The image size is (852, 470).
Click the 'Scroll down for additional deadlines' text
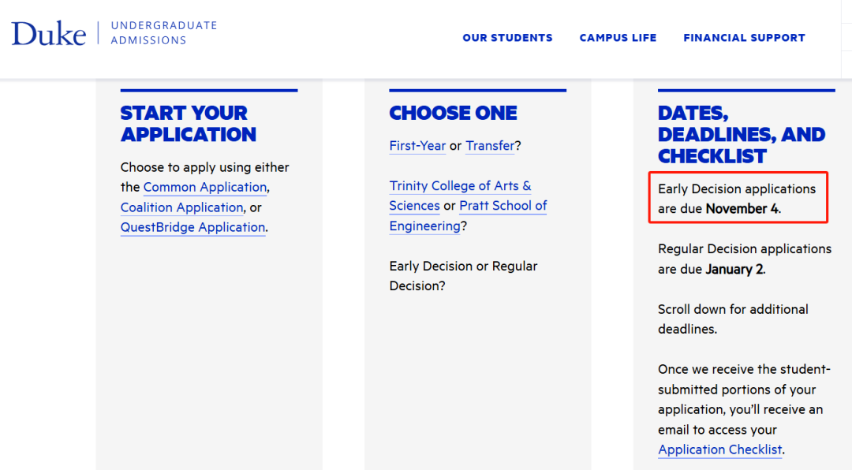click(733, 319)
